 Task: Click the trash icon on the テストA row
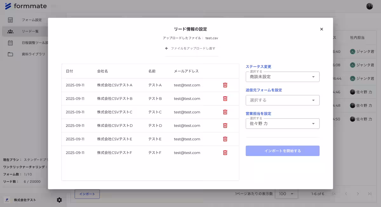tap(225, 85)
